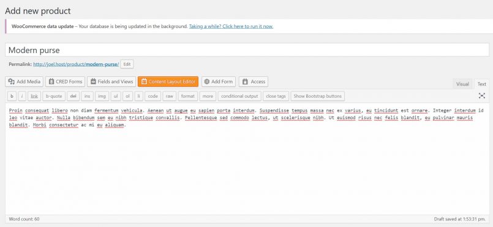The width and height of the screenshot is (493, 227).
Task: Click inside the product description text area
Action: (x=247, y=159)
